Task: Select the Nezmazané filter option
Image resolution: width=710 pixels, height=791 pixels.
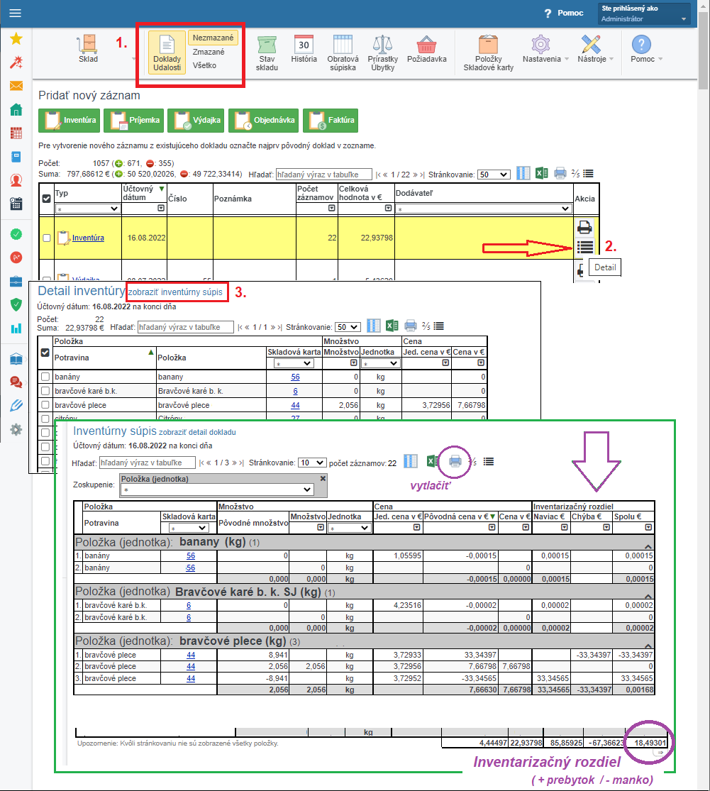Action: pos(213,38)
